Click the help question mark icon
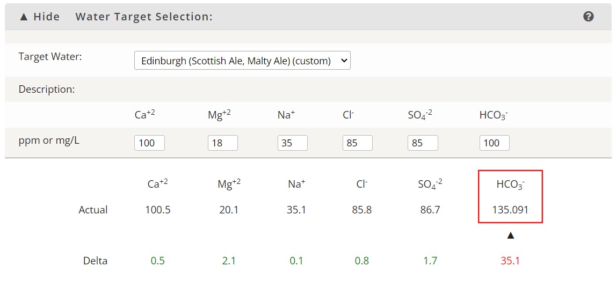The width and height of the screenshot is (616, 296). point(588,17)
